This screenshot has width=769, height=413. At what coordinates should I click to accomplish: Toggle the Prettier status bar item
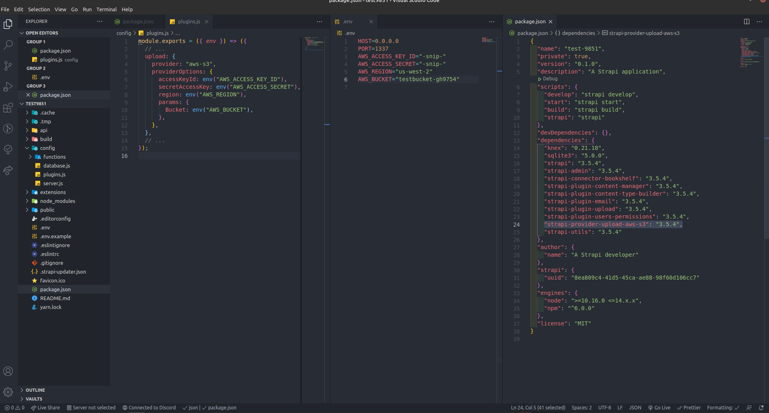click(x=689, y=407)
